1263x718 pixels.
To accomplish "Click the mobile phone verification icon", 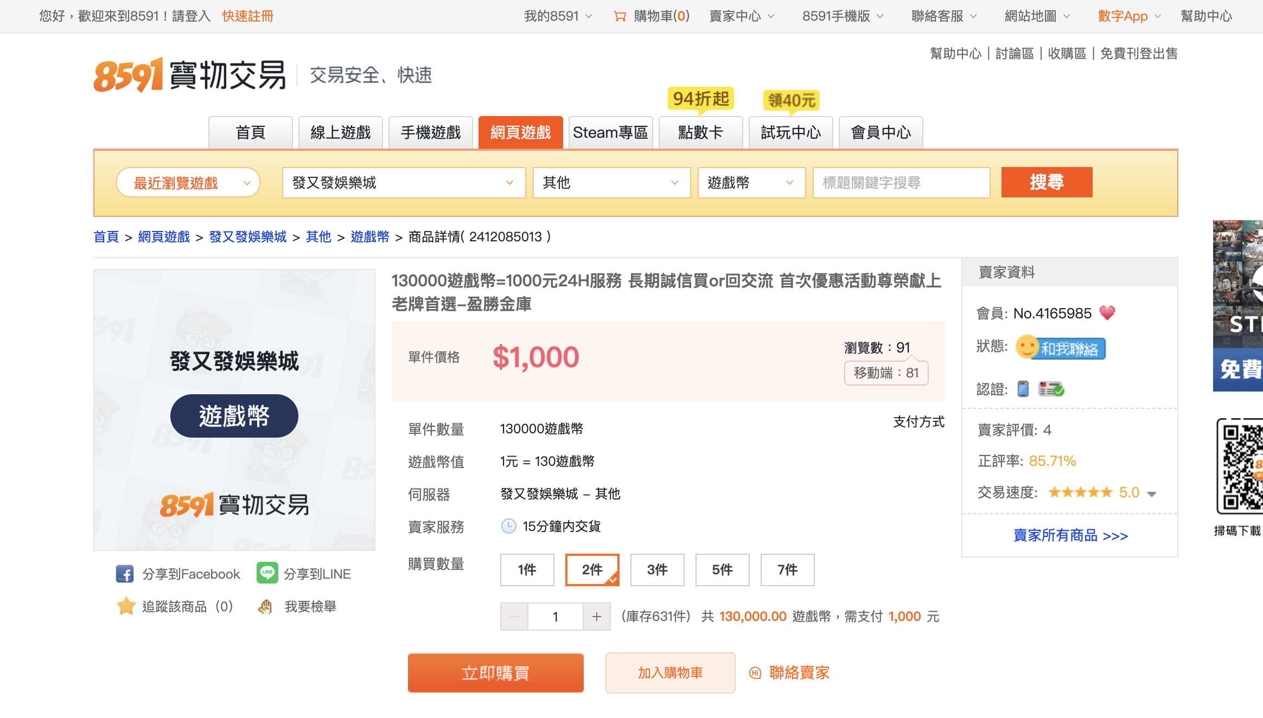I will [x=1023, y=389].
